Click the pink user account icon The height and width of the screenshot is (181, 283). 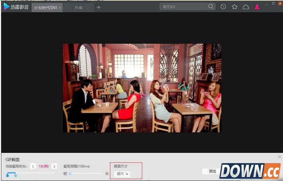257,7
